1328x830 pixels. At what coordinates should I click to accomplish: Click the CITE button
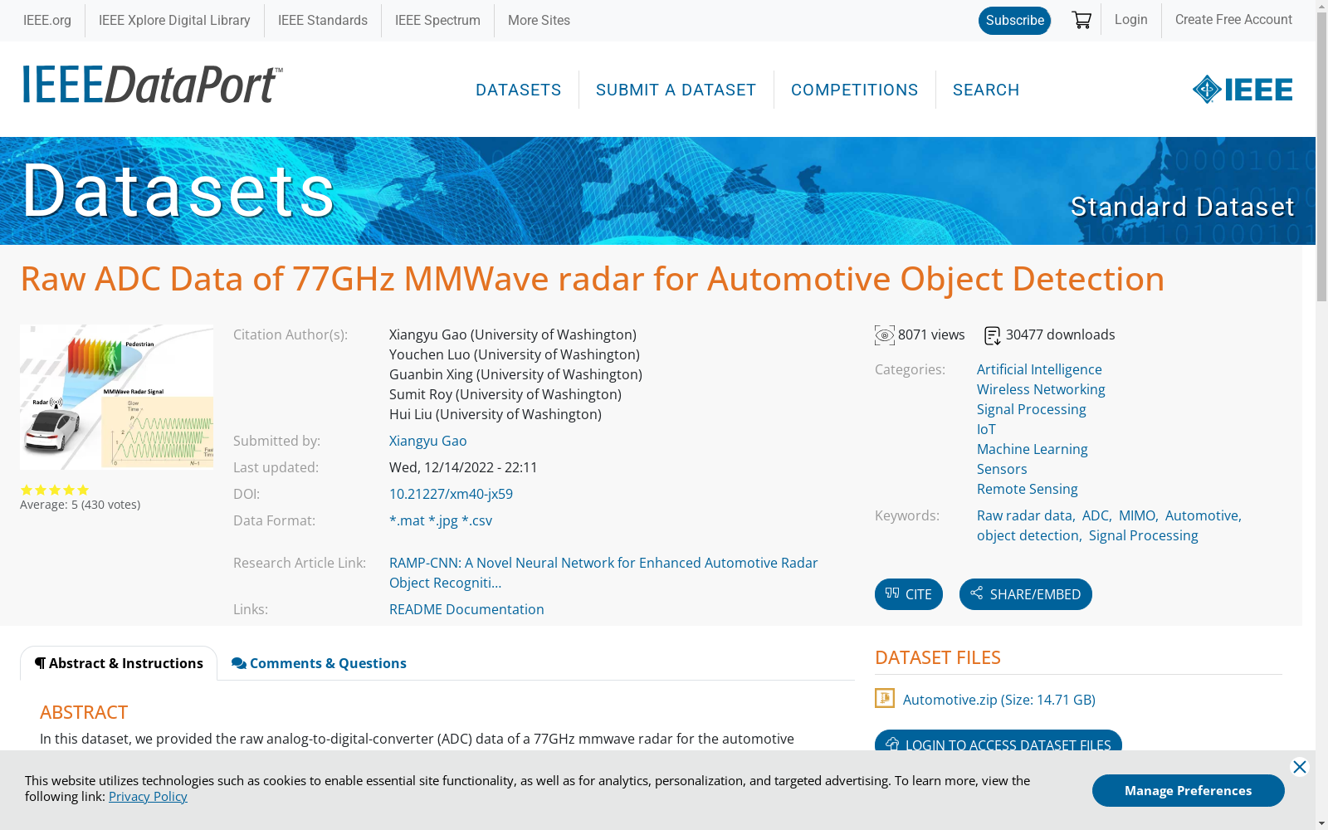909,594
